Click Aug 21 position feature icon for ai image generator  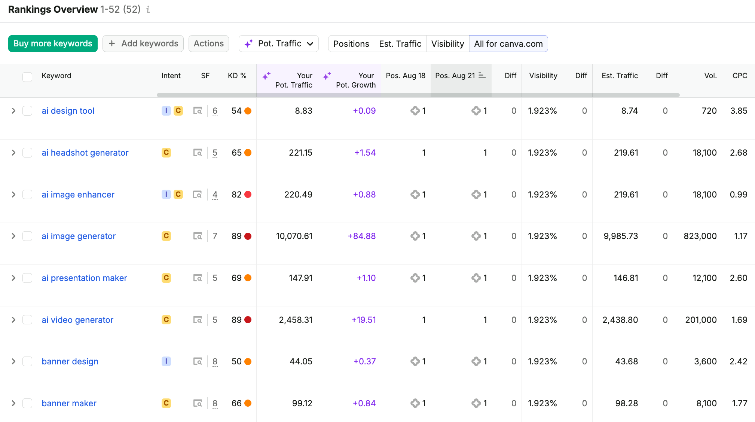(476, 236)
